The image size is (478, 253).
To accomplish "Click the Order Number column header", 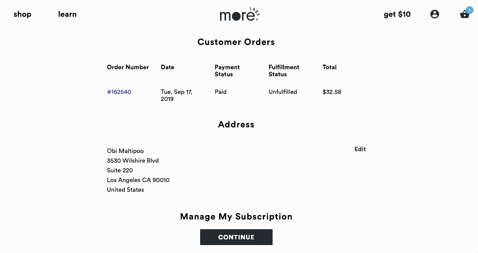I will point(128,67).
